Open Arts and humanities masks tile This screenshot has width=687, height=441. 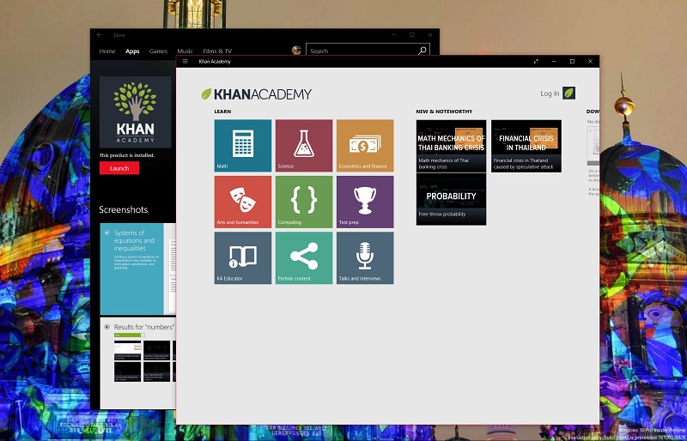(243, 202)
